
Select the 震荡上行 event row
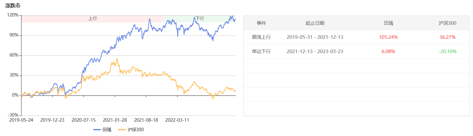(356, 37)
